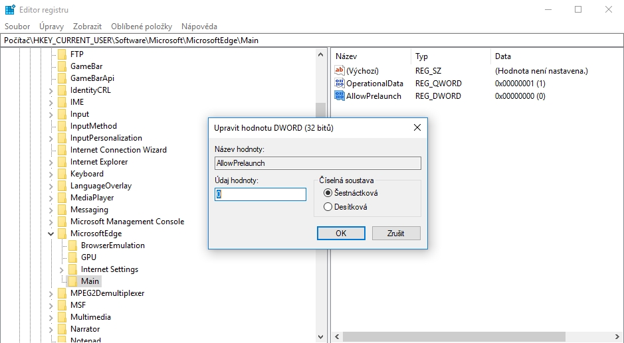Close the DWORD edit dialog with X

417,127
